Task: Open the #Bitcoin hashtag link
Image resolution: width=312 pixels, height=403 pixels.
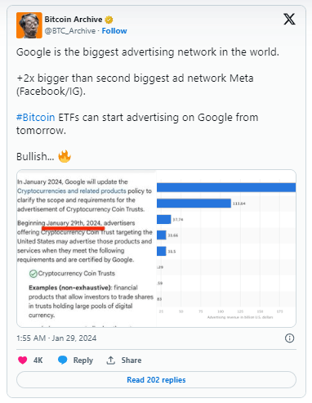Action: coord(36,118)
